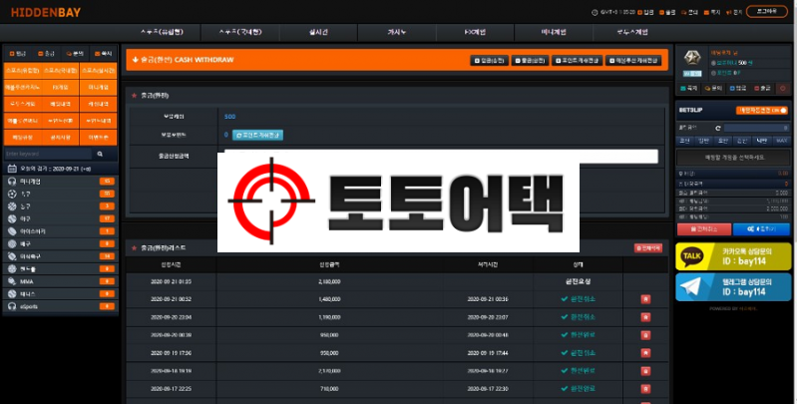
Task: Click the 스포츠(국내형) orange sidebar tile
Action: click(61, 71)
